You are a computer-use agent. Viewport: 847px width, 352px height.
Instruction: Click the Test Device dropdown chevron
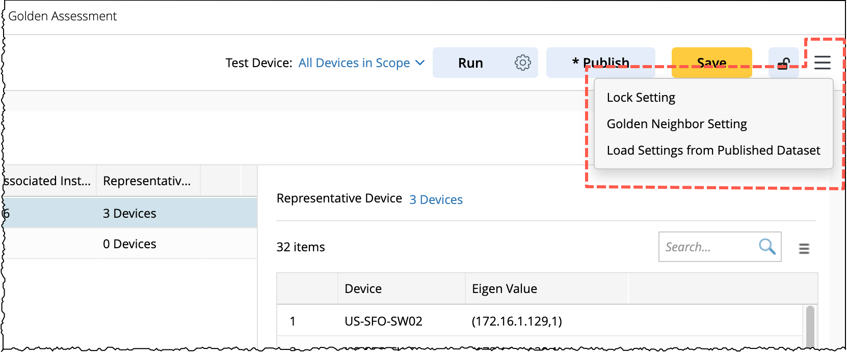420,63
